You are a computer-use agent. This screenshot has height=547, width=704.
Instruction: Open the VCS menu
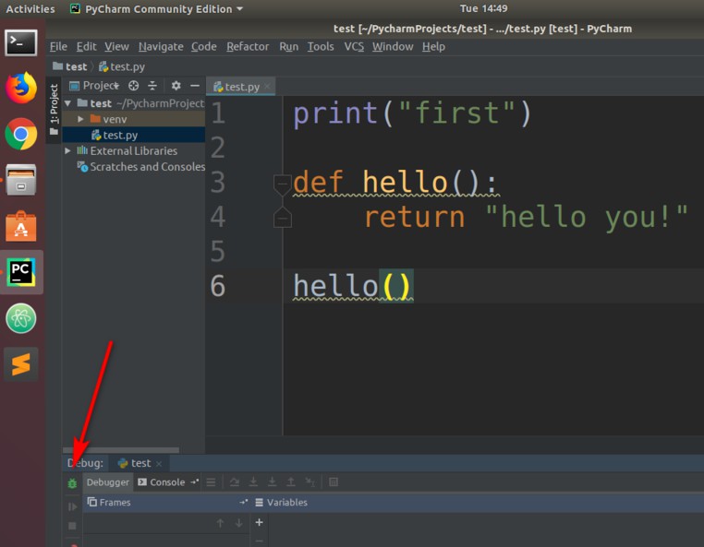click(354, 47)
